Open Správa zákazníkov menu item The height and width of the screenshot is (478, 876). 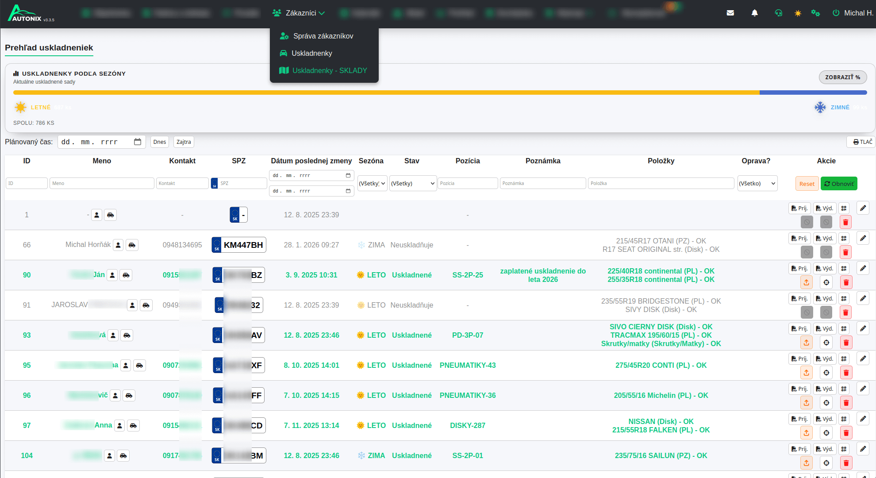pyautogui.click(x=323, y=36)
